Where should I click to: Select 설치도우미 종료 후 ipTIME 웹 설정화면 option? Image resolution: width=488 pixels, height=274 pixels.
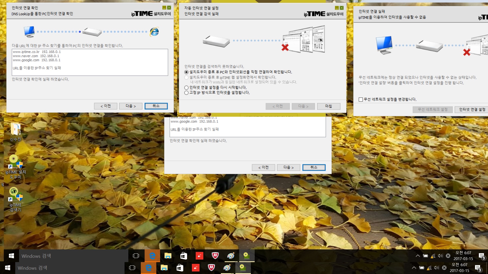(230, 77)
